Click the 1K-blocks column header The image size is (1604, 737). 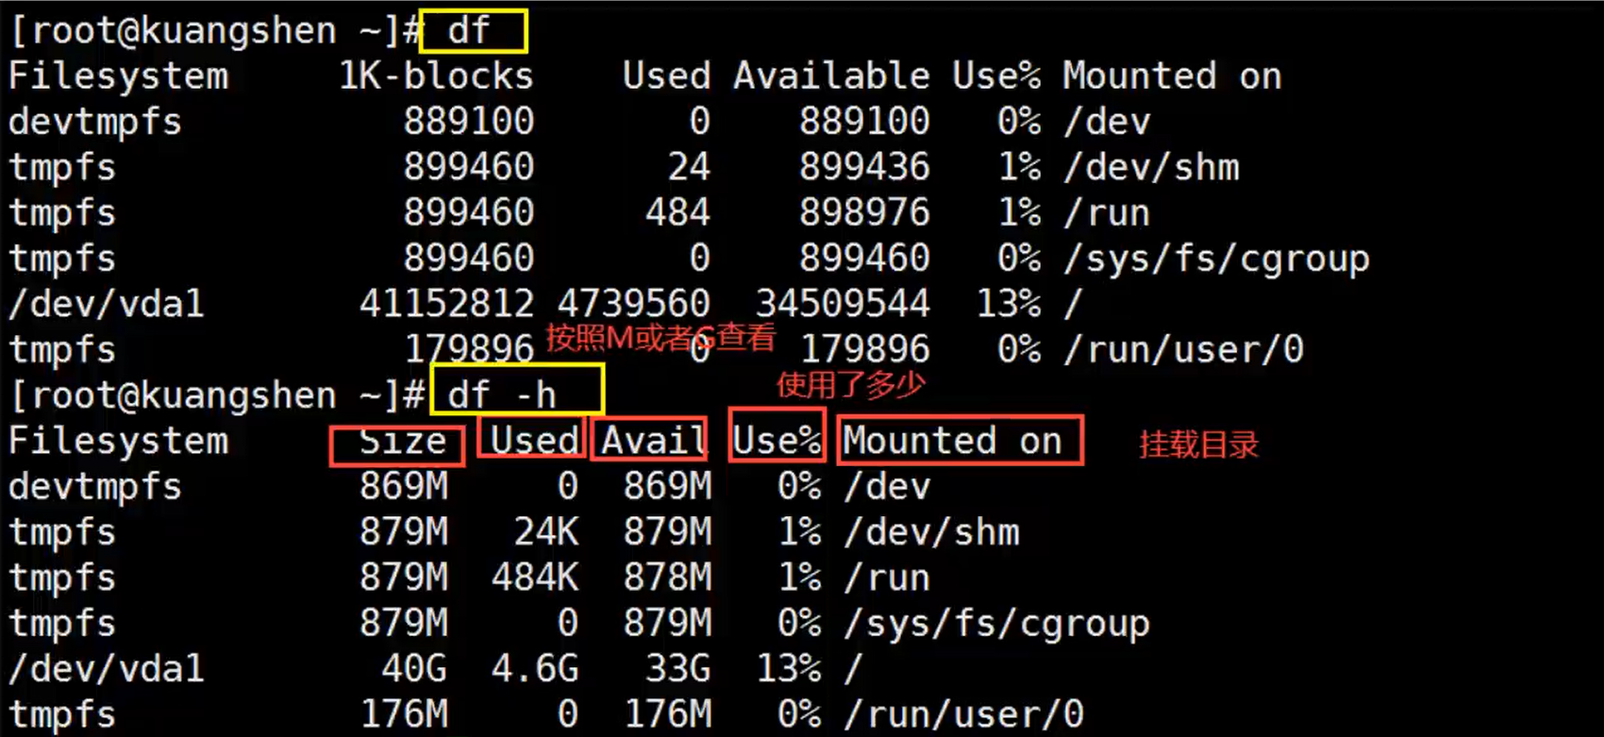pyautogui.click(x=436, y=76)
